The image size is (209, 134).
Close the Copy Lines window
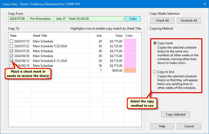205,4
